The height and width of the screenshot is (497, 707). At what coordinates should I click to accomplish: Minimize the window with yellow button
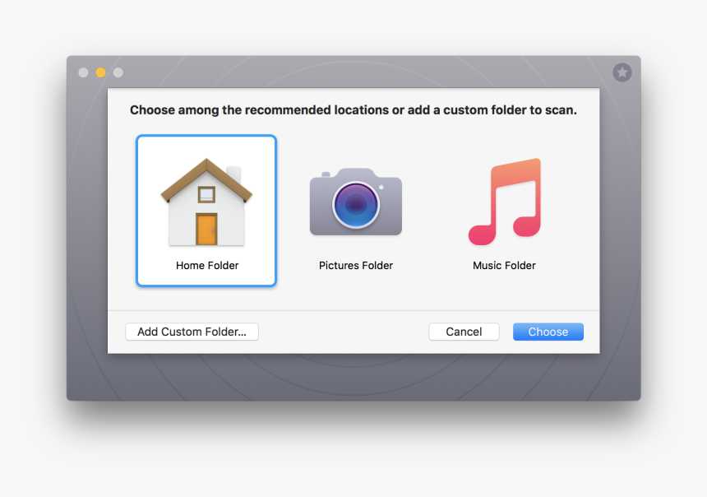tap(100, 72)
